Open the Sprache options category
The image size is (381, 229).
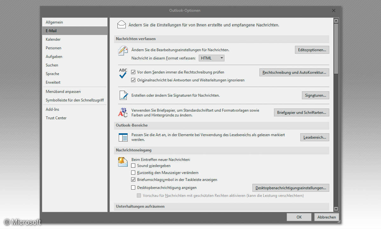coord(75,74)
